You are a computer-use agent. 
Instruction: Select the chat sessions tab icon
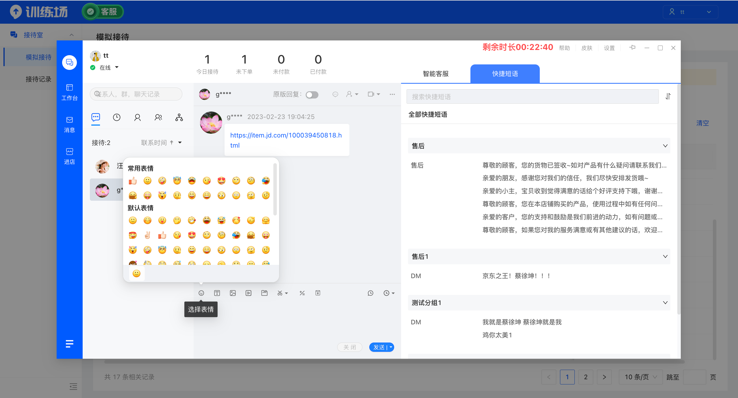96,117
